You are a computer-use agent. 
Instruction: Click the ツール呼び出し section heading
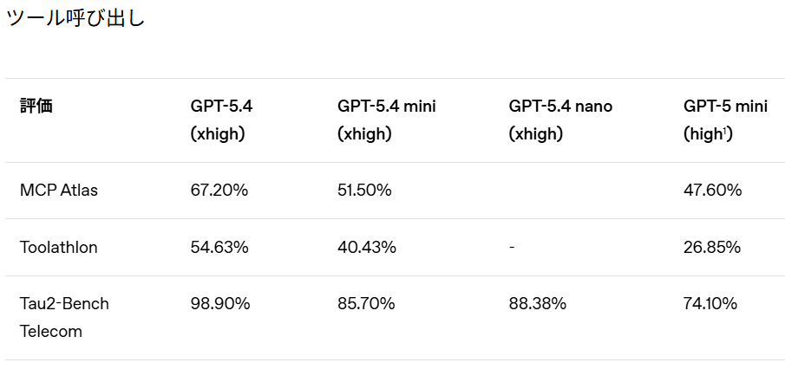coord(75,18)
